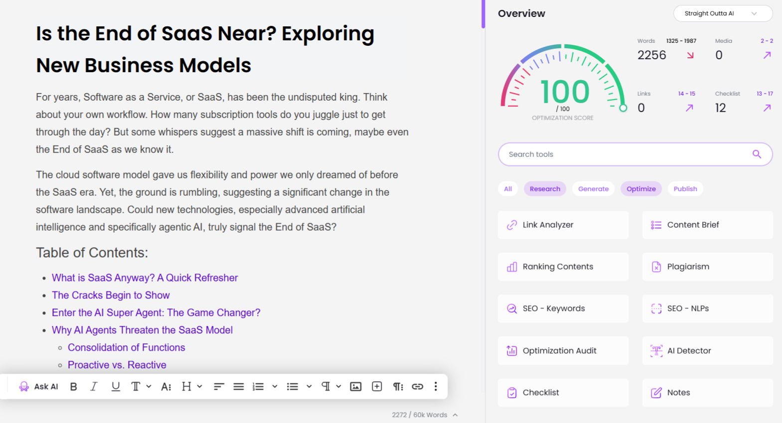This screenshot has width=782, height=423.
Task: Go to 'Why AI Agents Threaten' section
Action: click(142, 330)
